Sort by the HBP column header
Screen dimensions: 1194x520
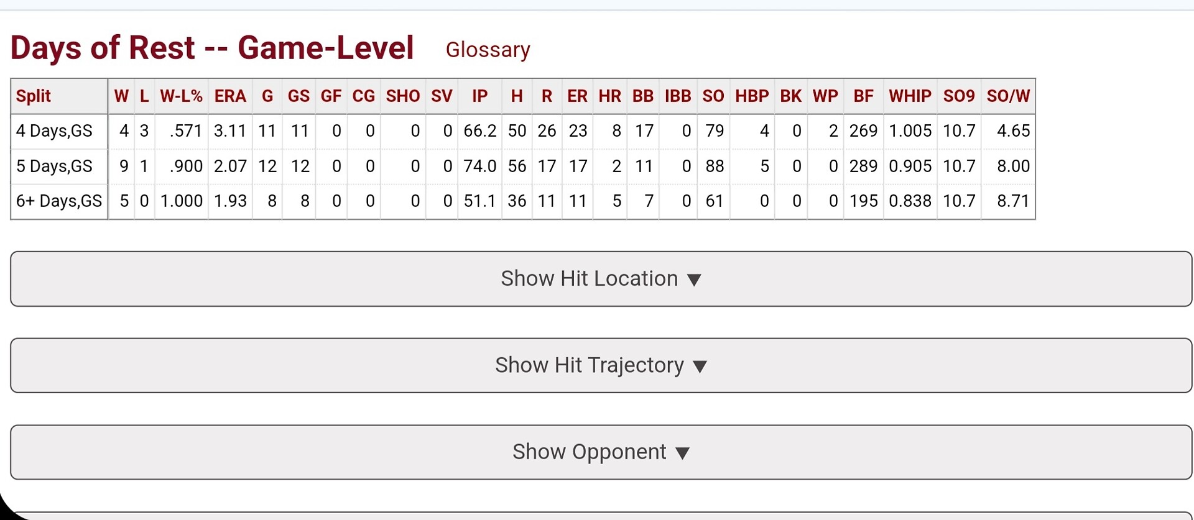751,96
